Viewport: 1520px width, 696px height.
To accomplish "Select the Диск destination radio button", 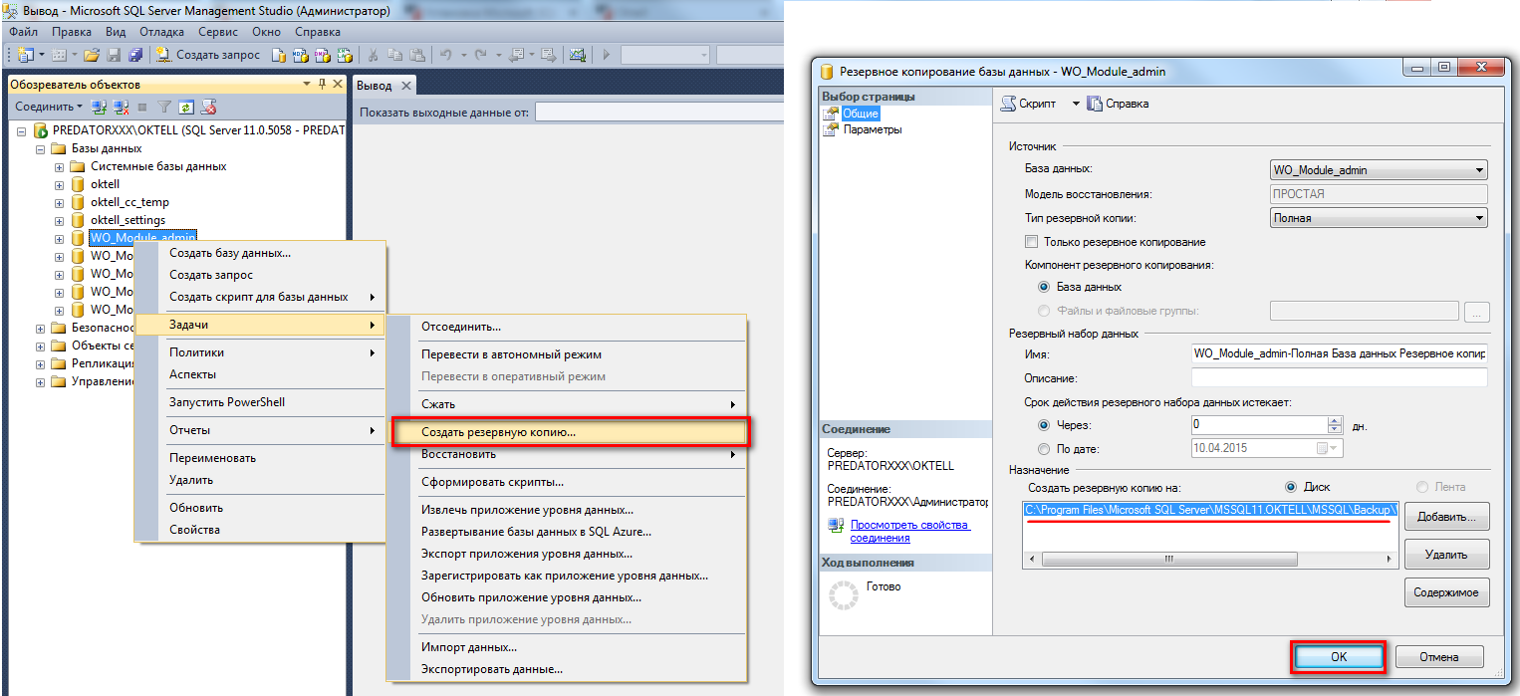I will point(1292,487).
